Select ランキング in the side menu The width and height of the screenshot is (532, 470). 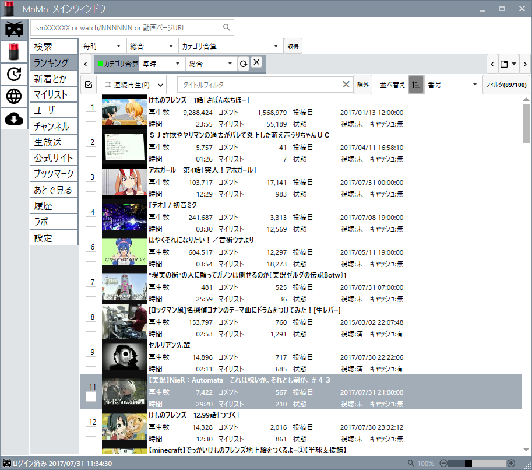[x=54, y=63]
